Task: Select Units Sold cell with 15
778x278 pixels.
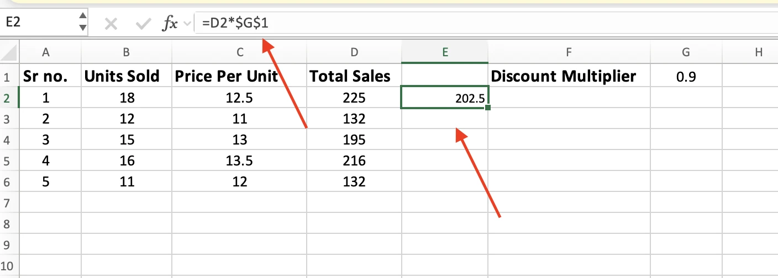Action: click(x=127, y=140)
